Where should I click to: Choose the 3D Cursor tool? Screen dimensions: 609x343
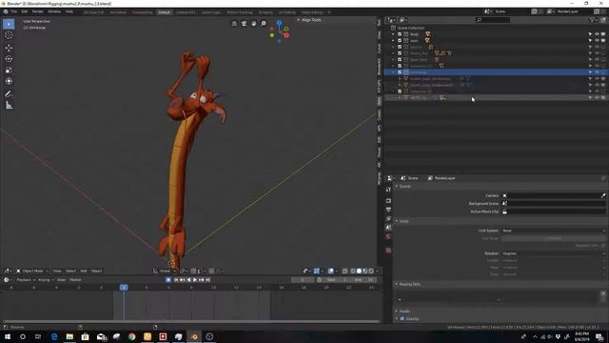9,35
